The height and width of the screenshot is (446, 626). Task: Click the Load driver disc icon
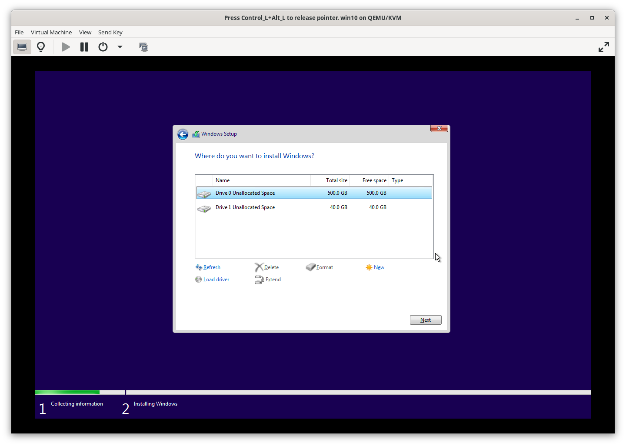click(199, 280)
